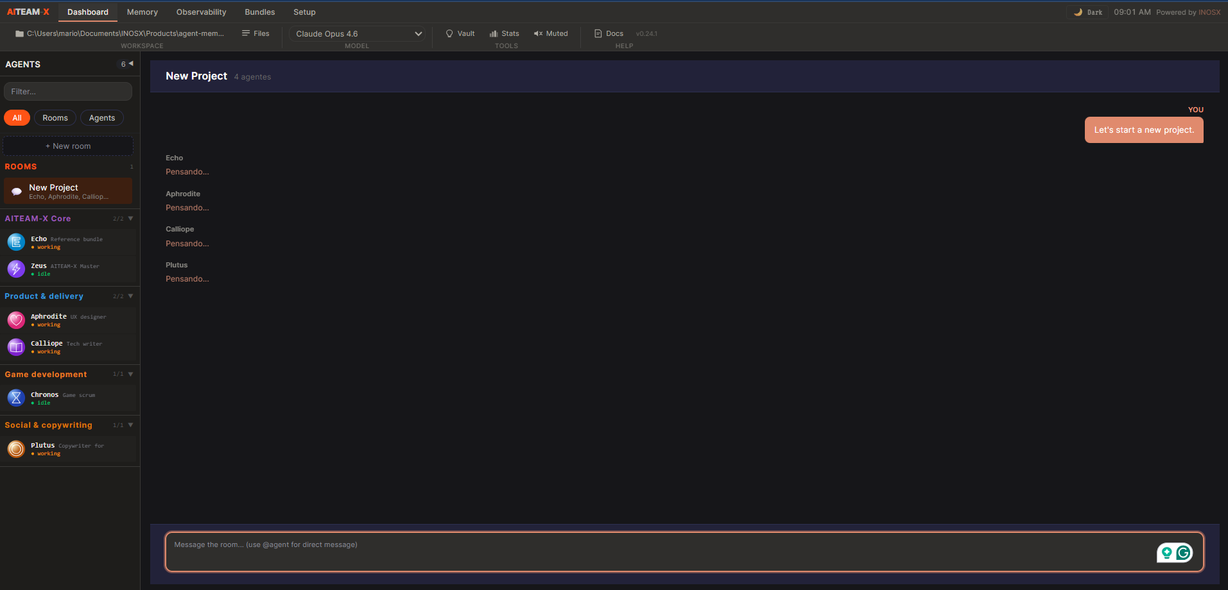Screen dimensions: 1228x590
Task: Click the Zeus AITEAM-X Master avatar
Action: coord(15,269)
